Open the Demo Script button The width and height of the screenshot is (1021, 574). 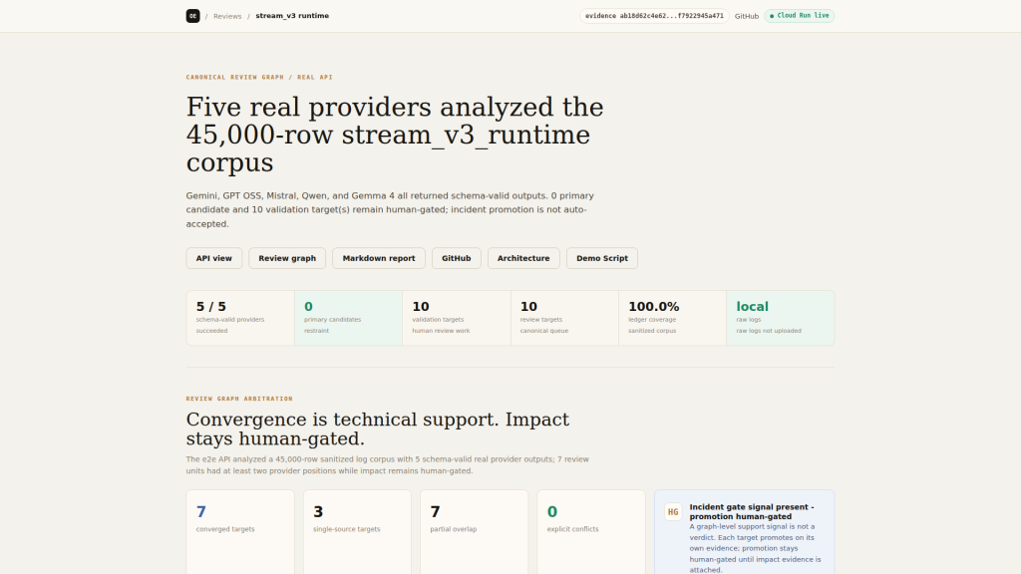click(x=602, y=258)
